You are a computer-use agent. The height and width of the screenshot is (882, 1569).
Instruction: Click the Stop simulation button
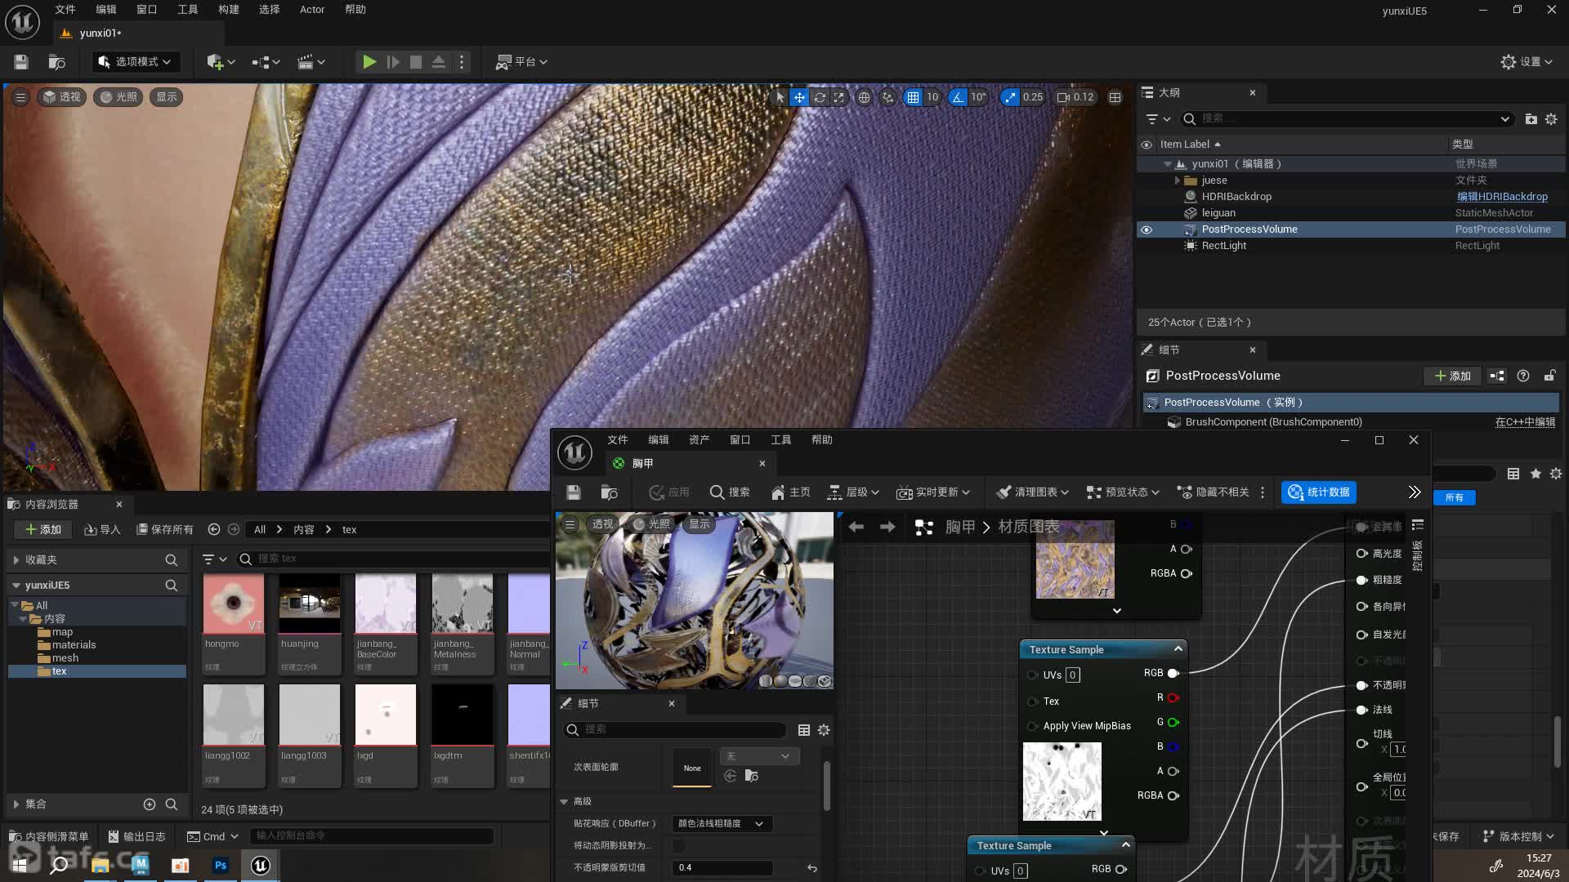[416, 62]
